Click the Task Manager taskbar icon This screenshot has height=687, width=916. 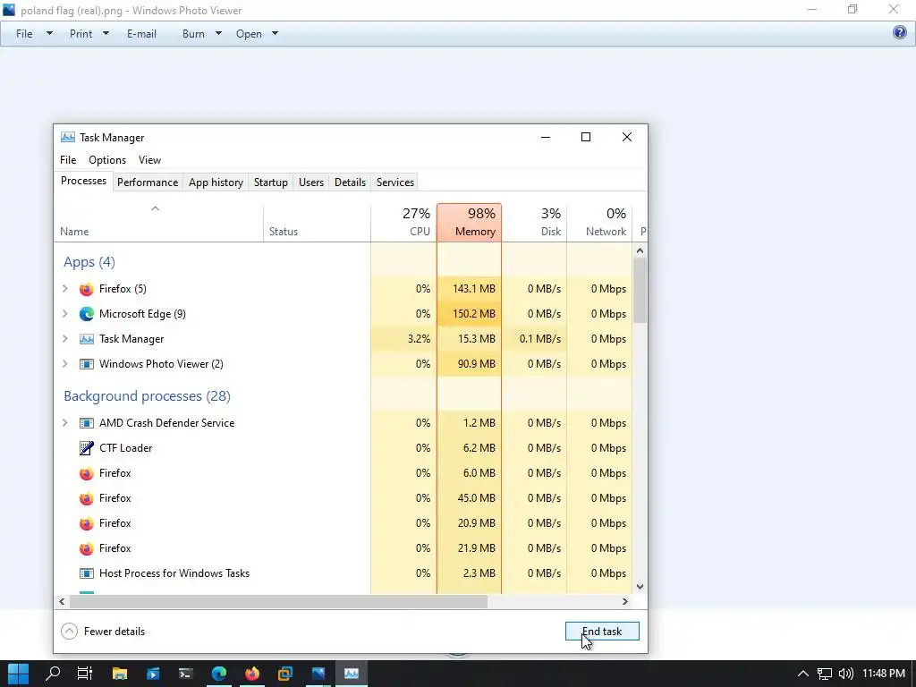(351, 674)
